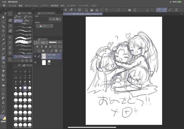Select the Figure rectangle tool
This screenshot has height=129, width=184.
[x=3, y=90]
